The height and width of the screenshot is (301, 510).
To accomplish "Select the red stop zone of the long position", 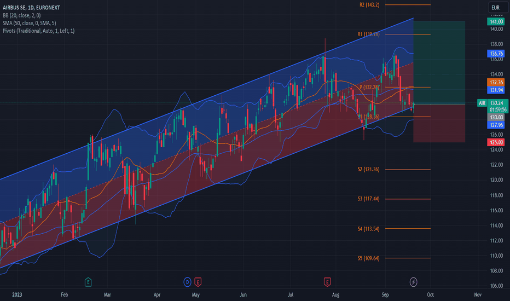I will (x=439, y=123).
